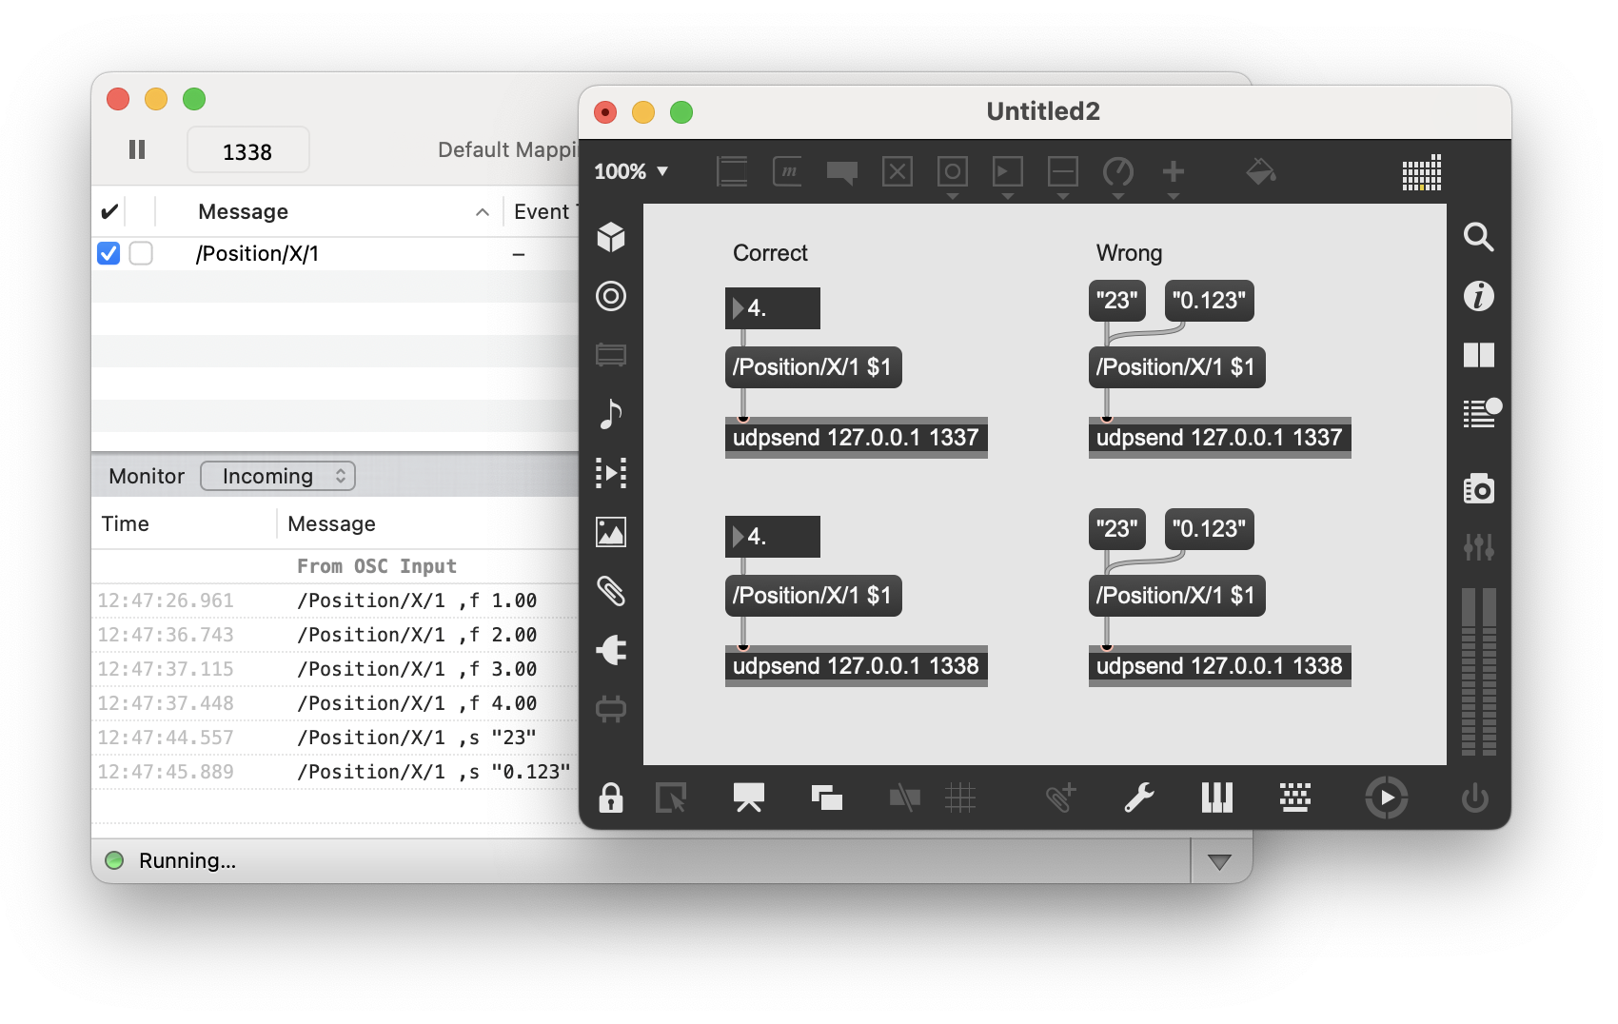Click the disclosure triangle in status bar
Image resolution: width=1618 pixels, height=1024 pixels.
tap(1219, 861)
